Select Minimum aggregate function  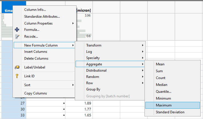[x=172, y=98]
